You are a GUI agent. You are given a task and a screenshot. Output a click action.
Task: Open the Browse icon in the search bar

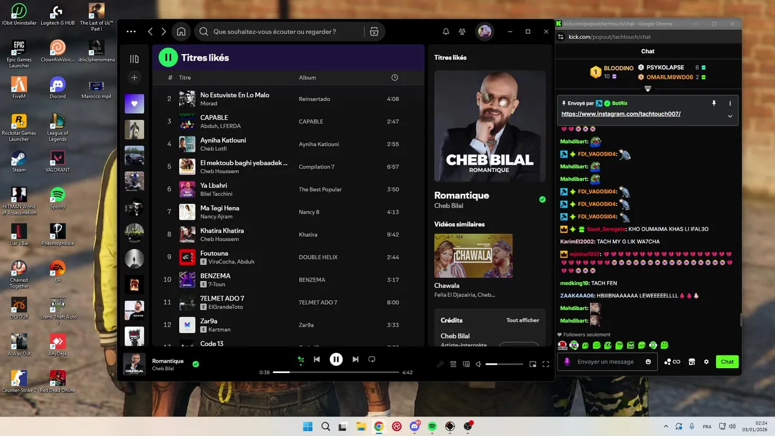[x=374, y=31]
